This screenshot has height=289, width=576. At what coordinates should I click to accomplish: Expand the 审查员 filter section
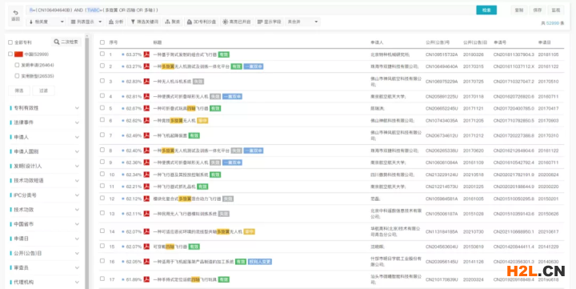[x=44, y=267]
